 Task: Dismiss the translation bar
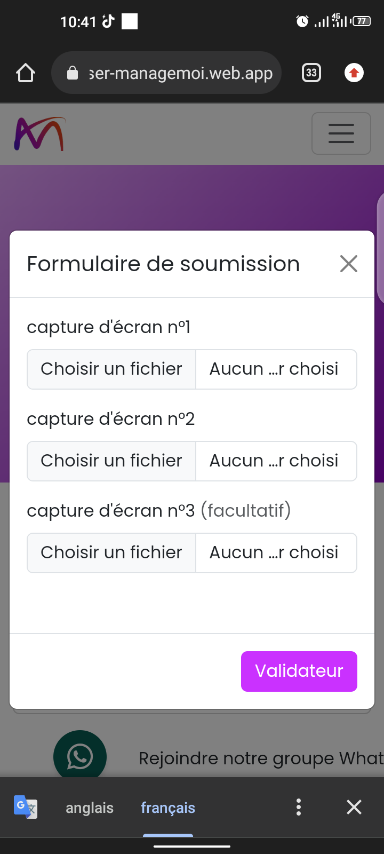[x=354, y=807]
